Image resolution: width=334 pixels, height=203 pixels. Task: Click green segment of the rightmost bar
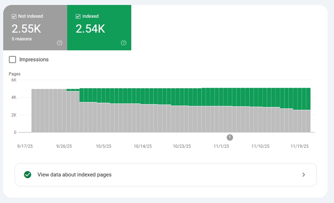coord(308,99)
